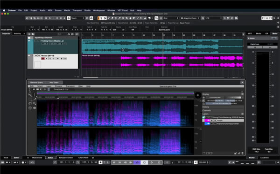The height and width of the screenshot is (174, 280).
Task: Click the round navigator dial beside Display
Action: click(198, 95)
